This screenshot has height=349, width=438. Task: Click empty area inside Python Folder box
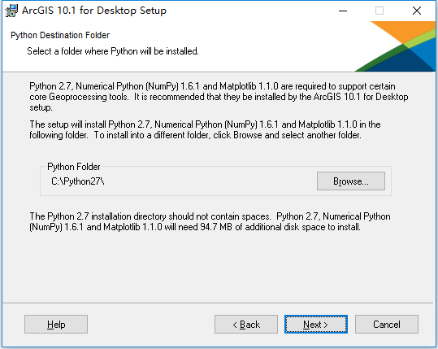coord(210,181)
